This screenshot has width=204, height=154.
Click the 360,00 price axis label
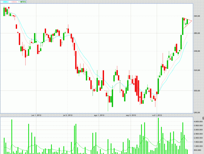[x=197, y=33]
